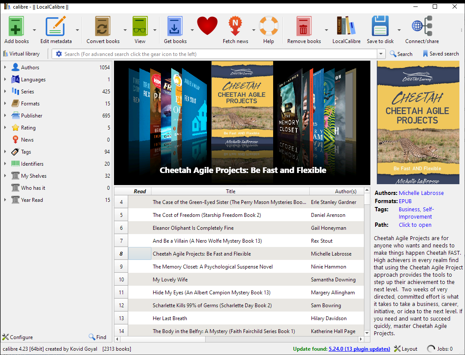The height and width of the screenshot is (355, 465).
Task: Click the Fetch news icon
Action: [235, 26]
